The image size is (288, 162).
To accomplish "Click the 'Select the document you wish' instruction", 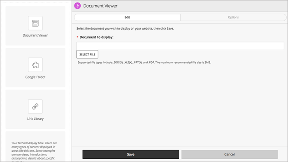I will click(x=125, y=28).
